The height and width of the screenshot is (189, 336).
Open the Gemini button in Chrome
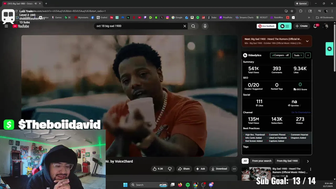tap(301, 4)
